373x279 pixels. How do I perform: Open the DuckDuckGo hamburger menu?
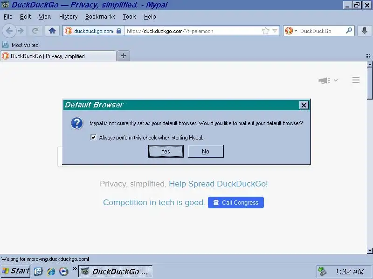coord(356,80)
